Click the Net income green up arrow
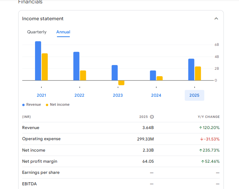 point(201,150)
